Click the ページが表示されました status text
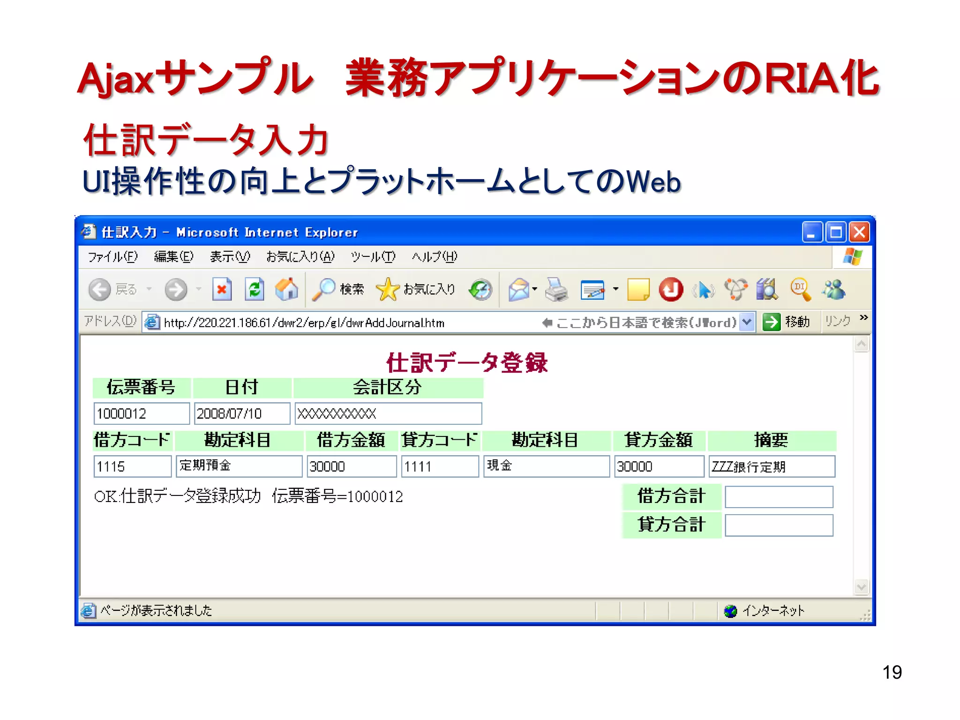960x720 pixels. (x=156, y=610)
